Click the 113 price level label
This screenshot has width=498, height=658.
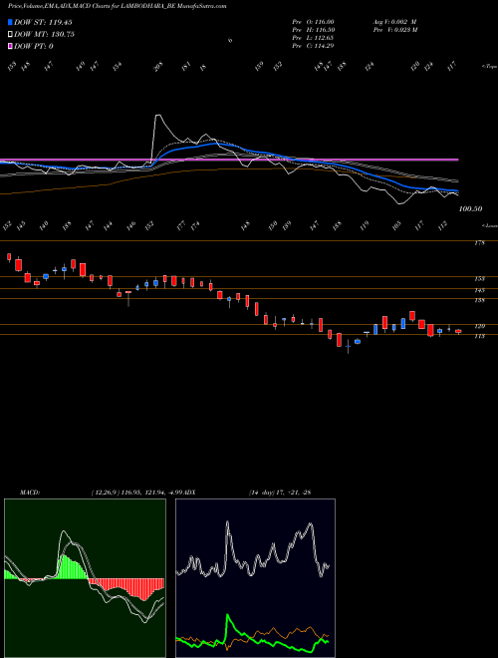(479, 336)
